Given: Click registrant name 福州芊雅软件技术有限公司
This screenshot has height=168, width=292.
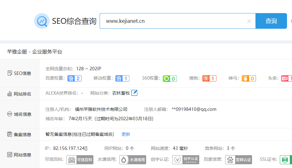Looking at the screenshot, I should click(101, 109).
